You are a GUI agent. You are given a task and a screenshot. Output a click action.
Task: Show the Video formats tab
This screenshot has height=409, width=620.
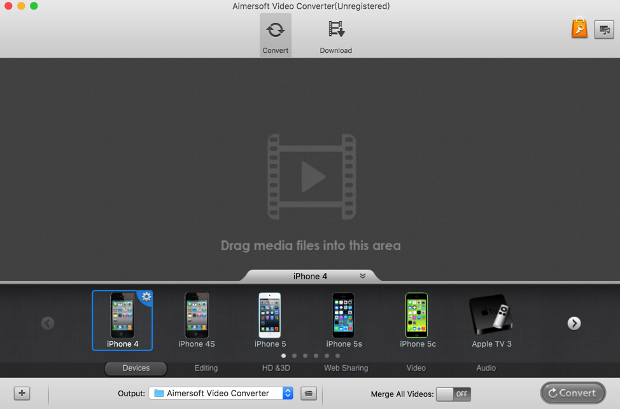point(416,368)
